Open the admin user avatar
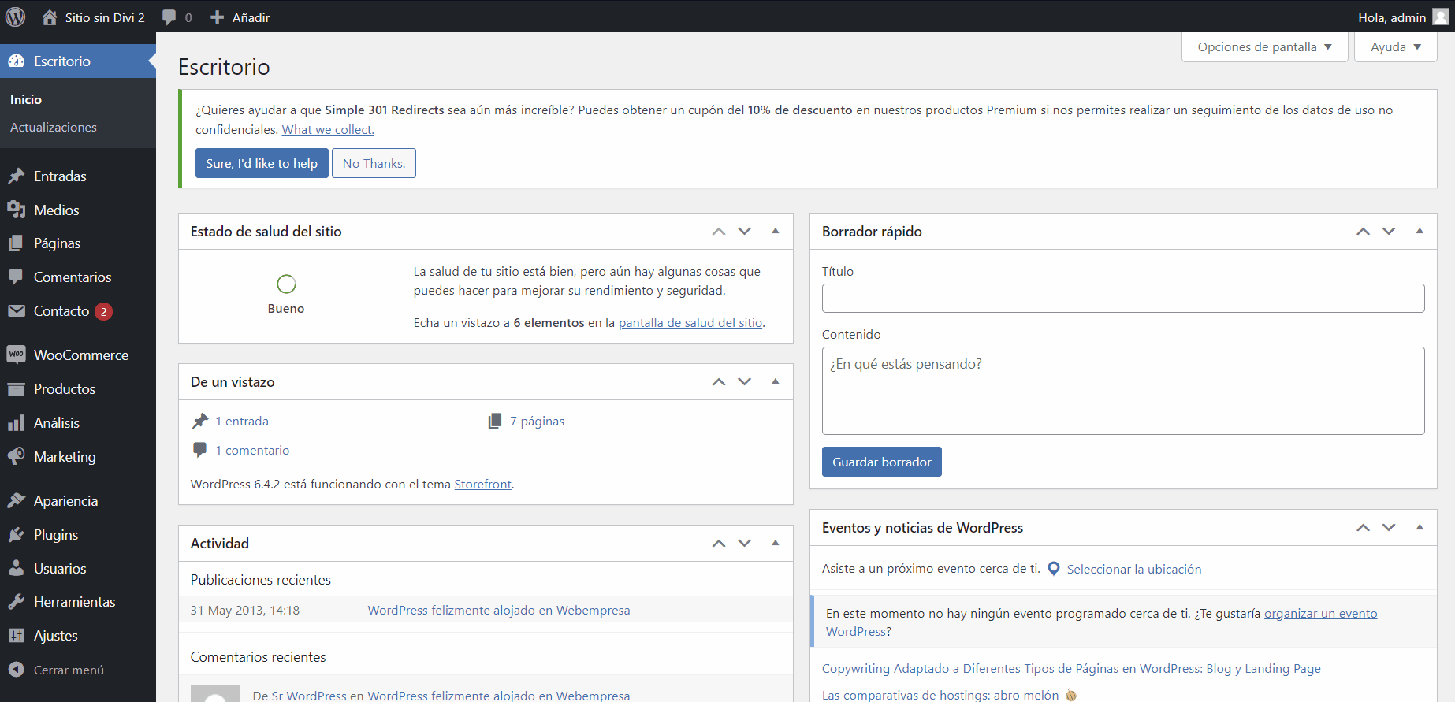 (x=1440, y=17)
